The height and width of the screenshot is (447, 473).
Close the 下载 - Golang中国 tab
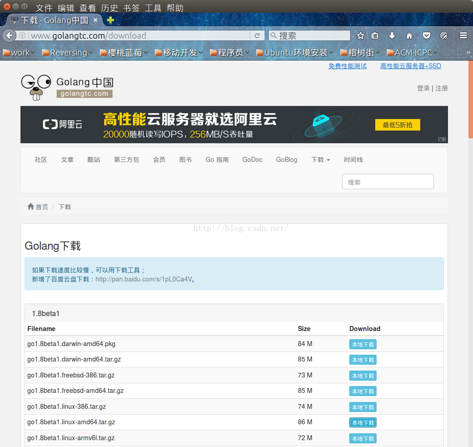[96, 20]
